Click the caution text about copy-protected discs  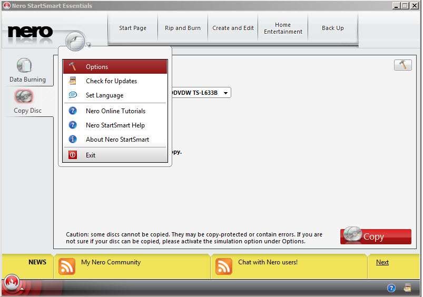point(194,238)
